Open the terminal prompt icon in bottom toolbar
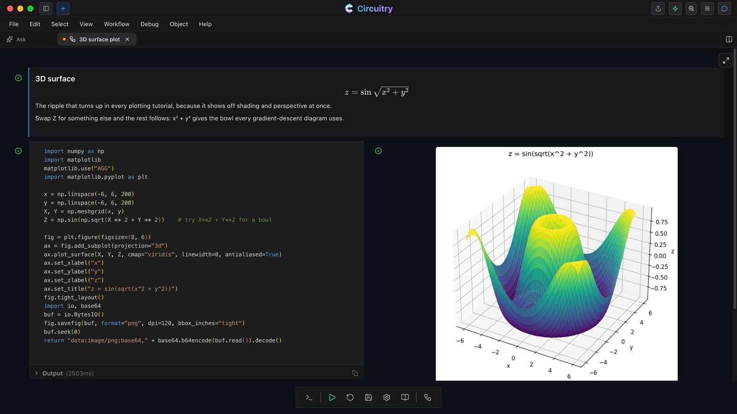The image size is (737, 414). tap(309, 397)
